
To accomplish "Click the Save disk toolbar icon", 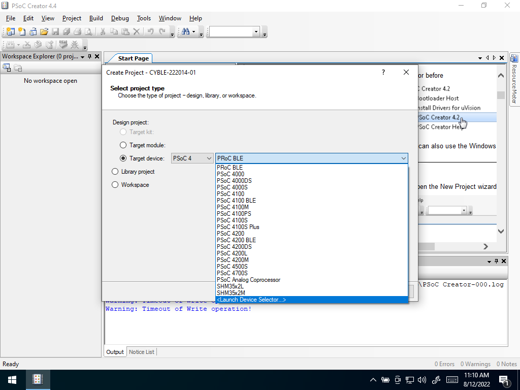I will pyautogui.click(x=55, y=31).
